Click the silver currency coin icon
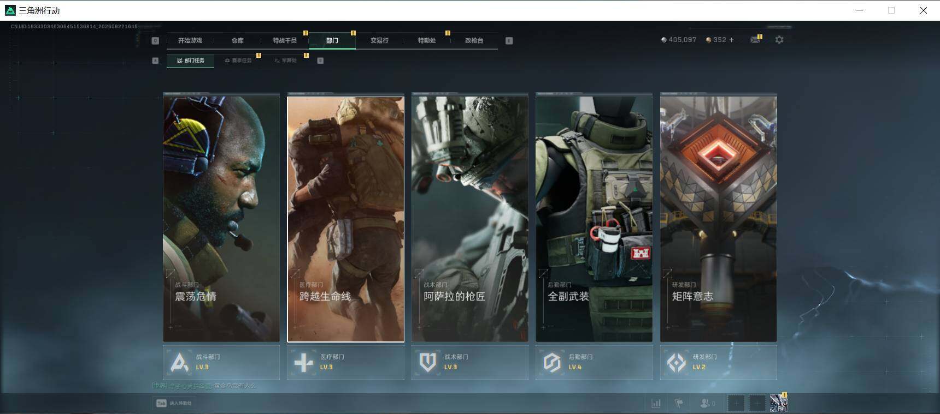 pos(664,40)
